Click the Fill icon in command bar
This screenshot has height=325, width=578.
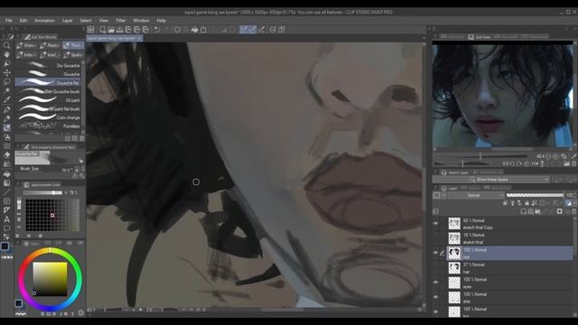pos(195,30)
